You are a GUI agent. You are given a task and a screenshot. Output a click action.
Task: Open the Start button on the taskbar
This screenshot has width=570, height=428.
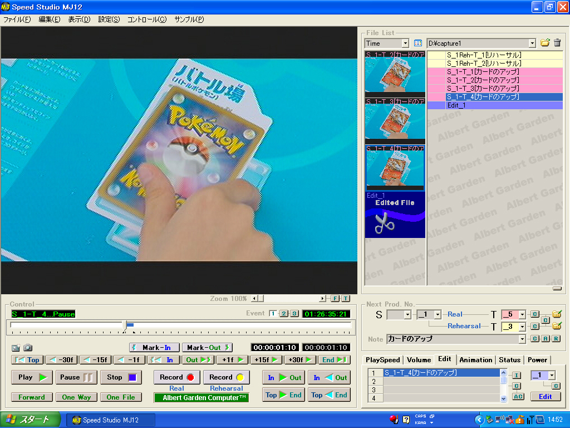click(30, 420)
